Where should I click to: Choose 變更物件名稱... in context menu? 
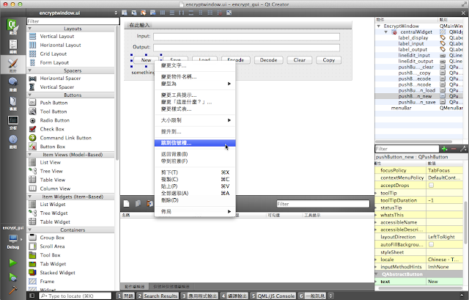(195, 76)
